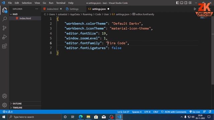Click UTF-8 encoding in status bar
This screenshot has width=214, height=120.
[147, 112]
